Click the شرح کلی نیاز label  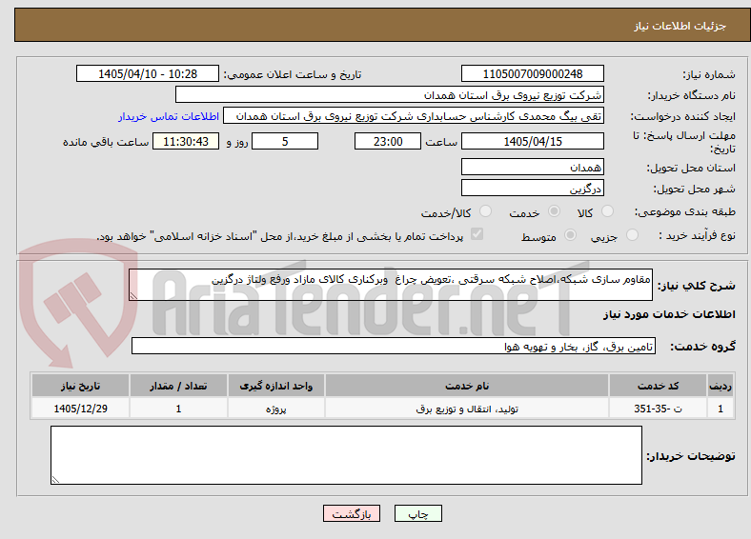(x=697, y=286)
